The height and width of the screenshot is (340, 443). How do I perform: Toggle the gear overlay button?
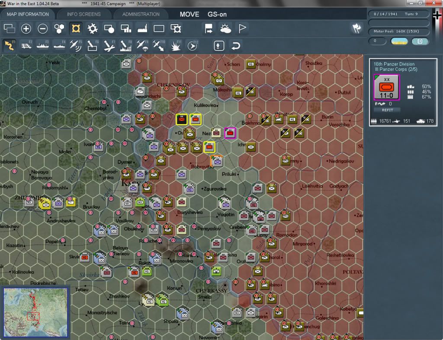pyautogui.click(x=93, y=29)
